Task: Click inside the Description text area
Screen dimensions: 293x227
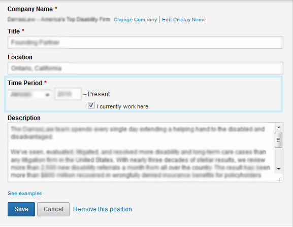Action: point(141,152)
